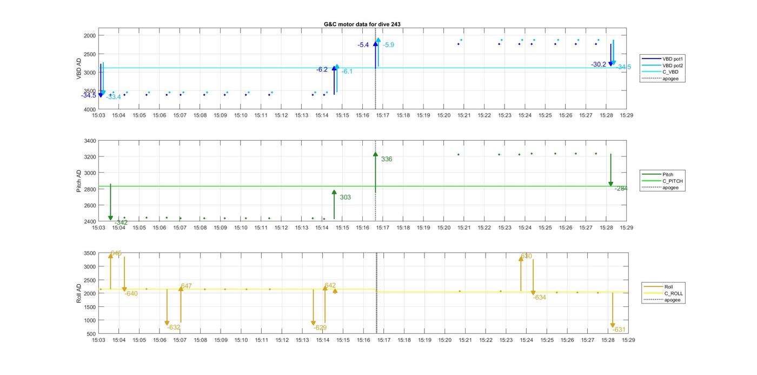Click the "-632" roll data label

174,327
